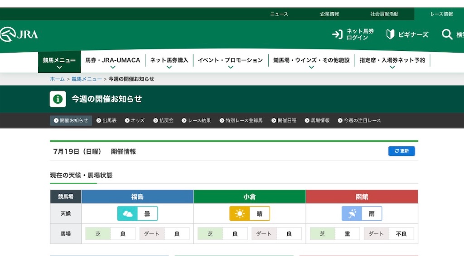Open the オッズ submenu link
This screenshot has height=256, width=464.
click(x=138, y=121)
